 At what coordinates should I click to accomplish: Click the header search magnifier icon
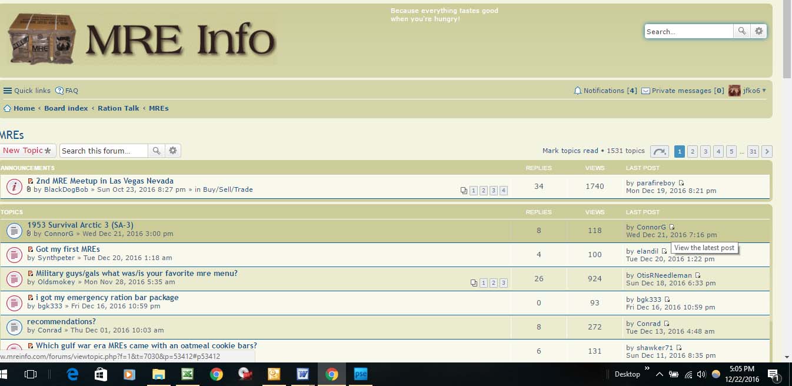[742, 31]
